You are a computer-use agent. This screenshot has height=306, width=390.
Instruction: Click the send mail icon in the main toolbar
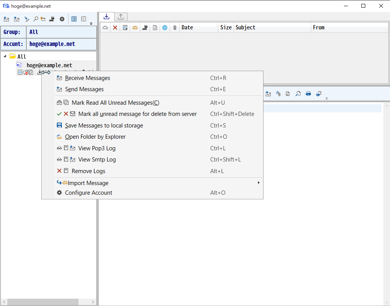(17, 19)
